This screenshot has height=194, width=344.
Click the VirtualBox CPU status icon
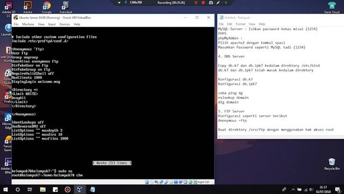pos(185,182)
